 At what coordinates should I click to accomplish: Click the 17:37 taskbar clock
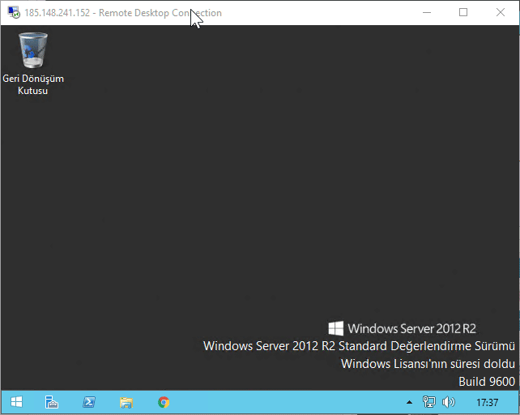(487, 402)
